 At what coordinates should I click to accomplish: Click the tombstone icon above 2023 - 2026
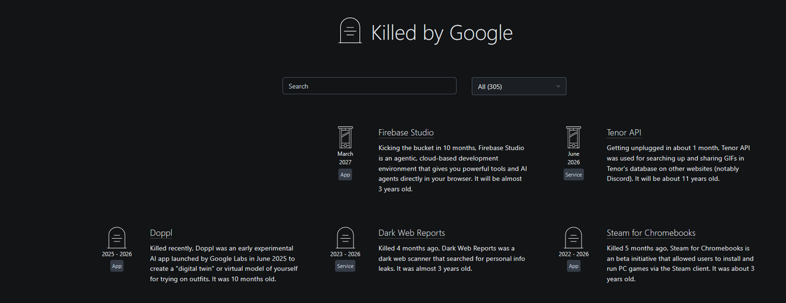(x=345, y=238)
